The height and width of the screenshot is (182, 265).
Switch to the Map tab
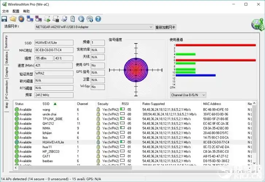(x=6, y=105)
